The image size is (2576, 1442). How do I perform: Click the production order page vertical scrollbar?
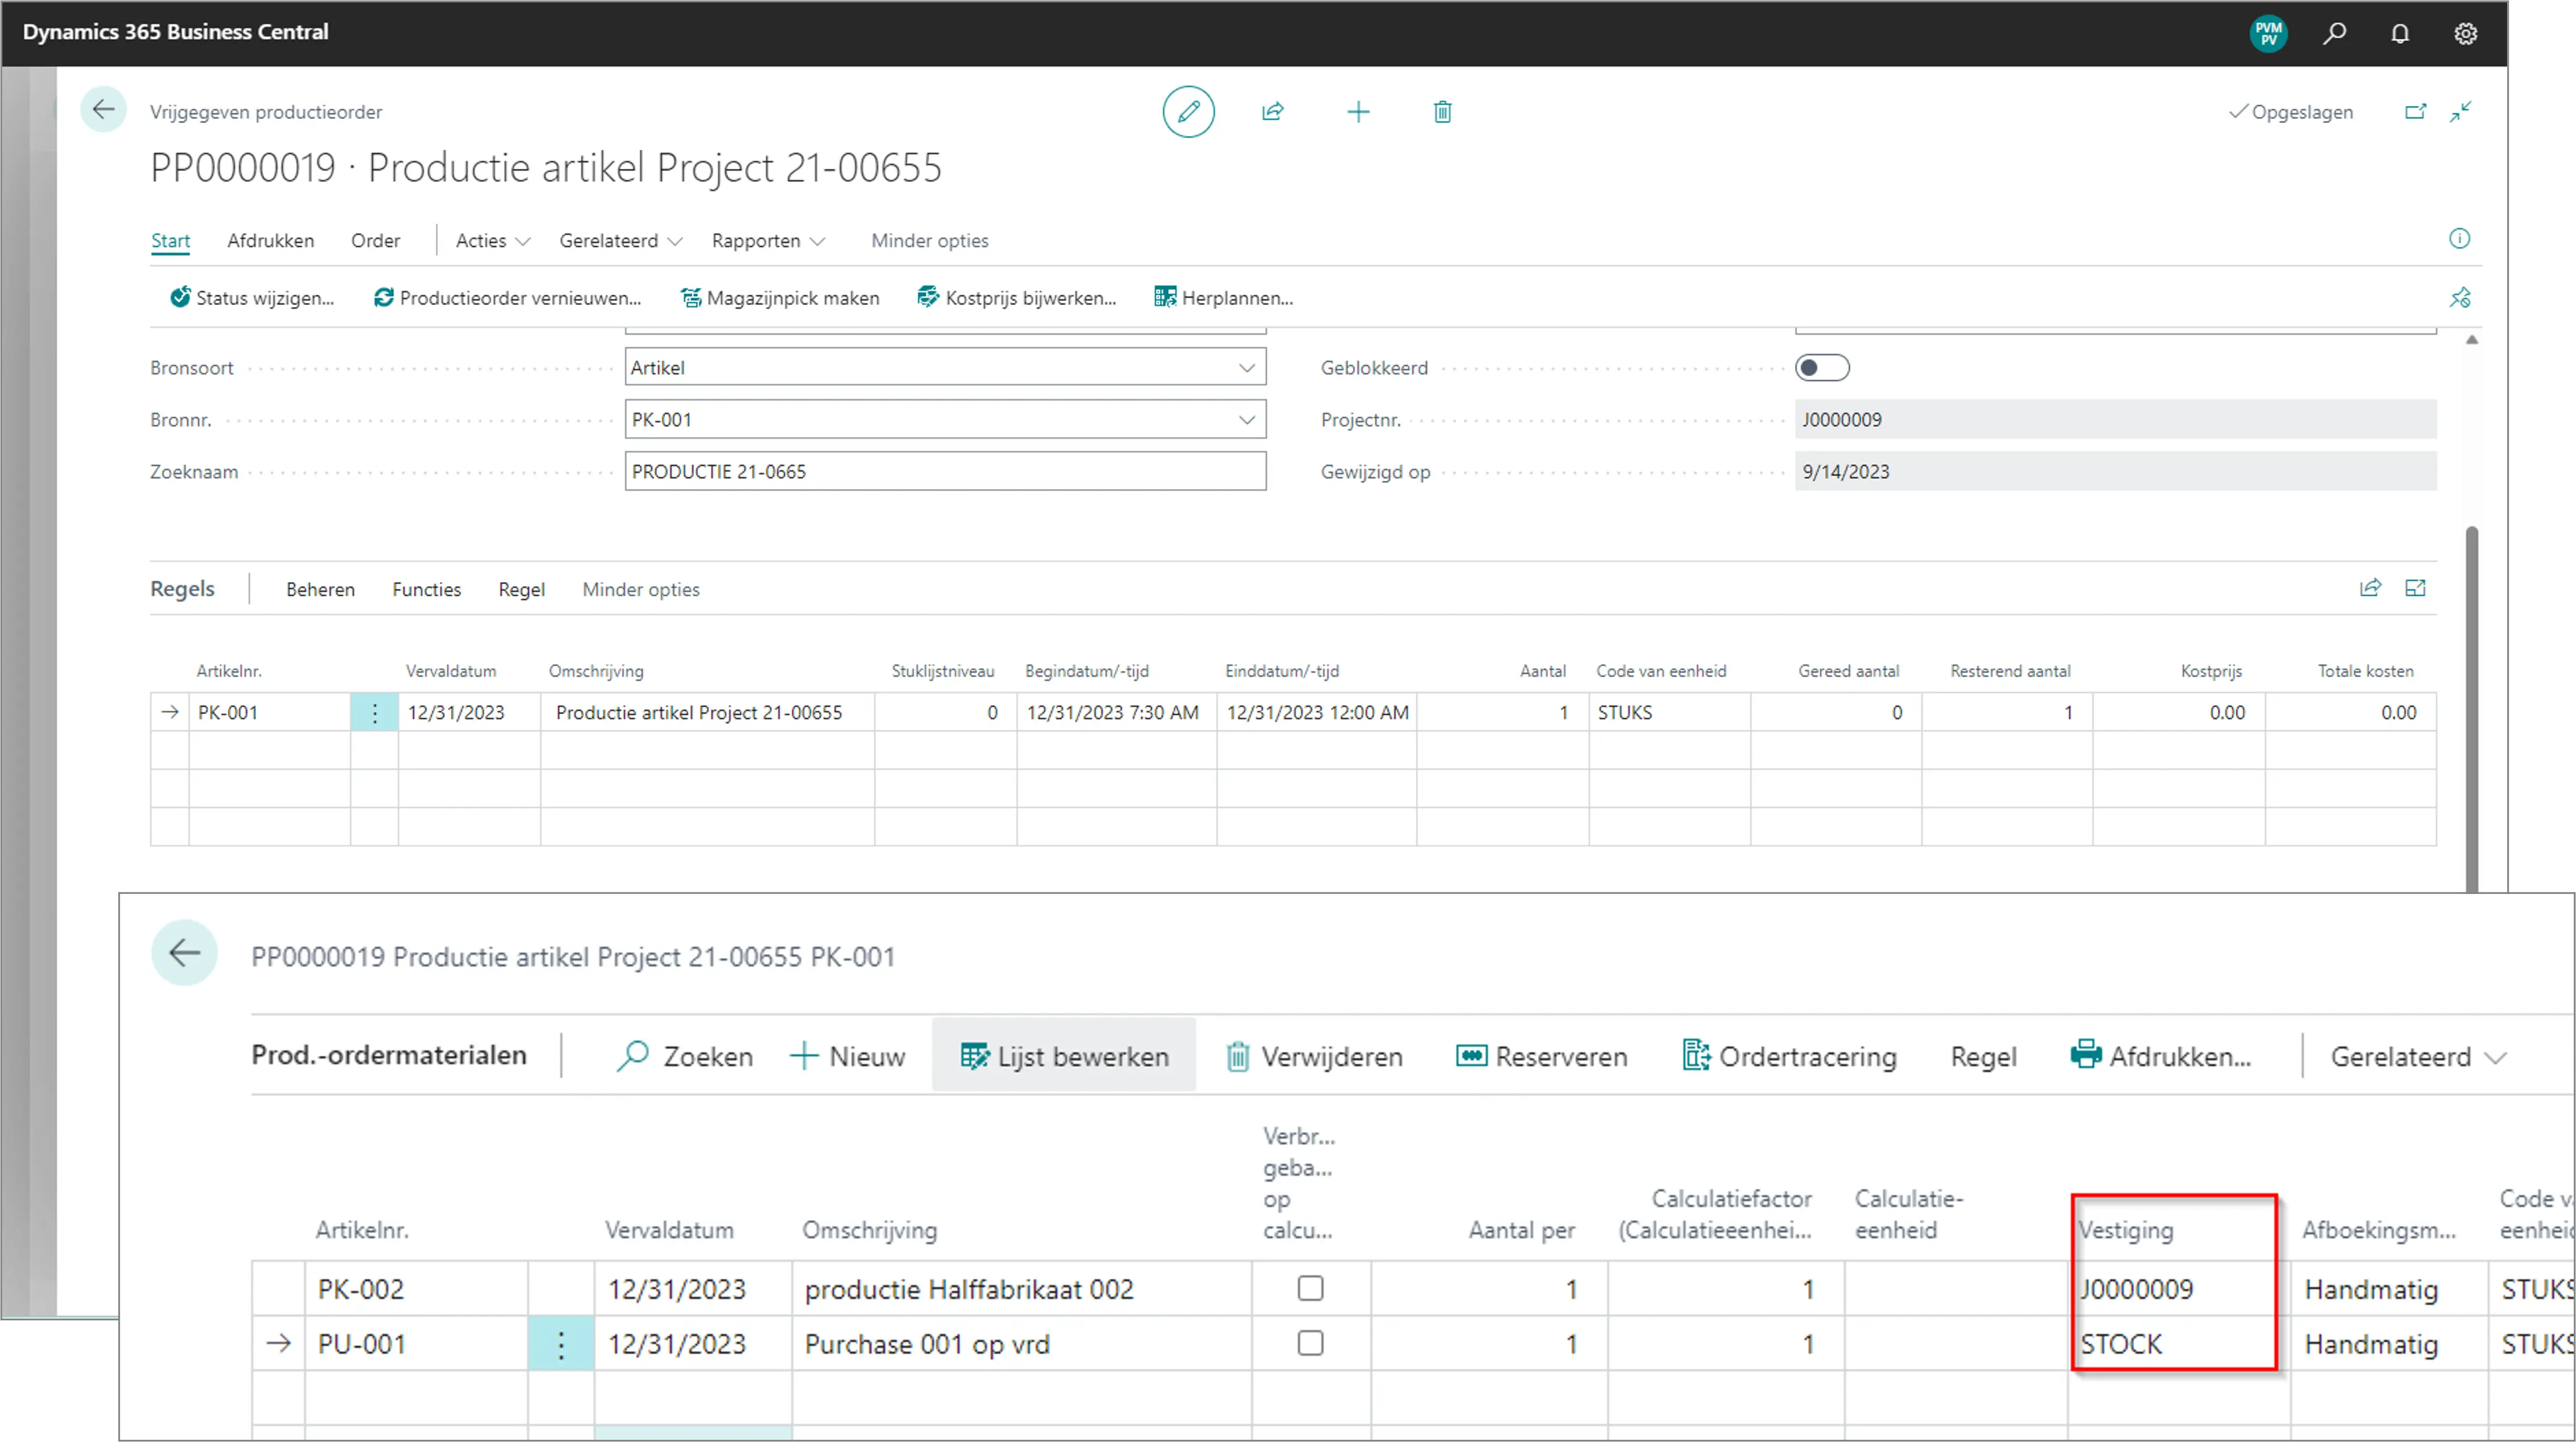2471,710
